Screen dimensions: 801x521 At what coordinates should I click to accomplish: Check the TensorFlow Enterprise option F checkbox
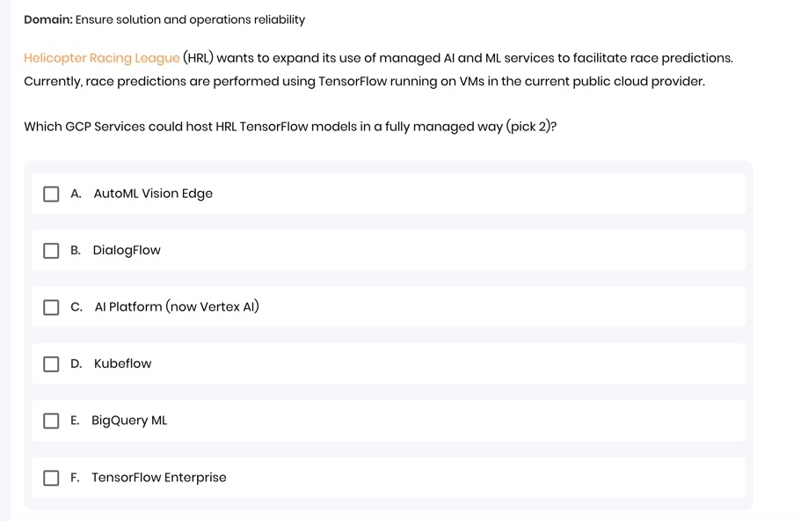coord(51,478)
